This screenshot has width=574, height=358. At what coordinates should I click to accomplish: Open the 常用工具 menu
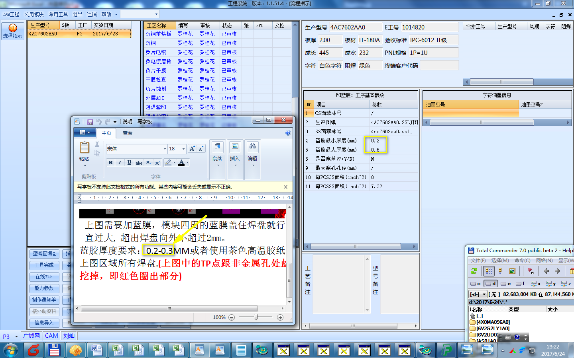pos(58,14)
